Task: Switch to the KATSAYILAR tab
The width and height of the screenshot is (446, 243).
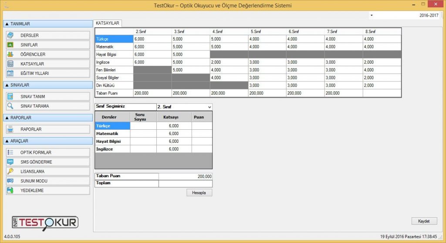Action: (108, 24)
